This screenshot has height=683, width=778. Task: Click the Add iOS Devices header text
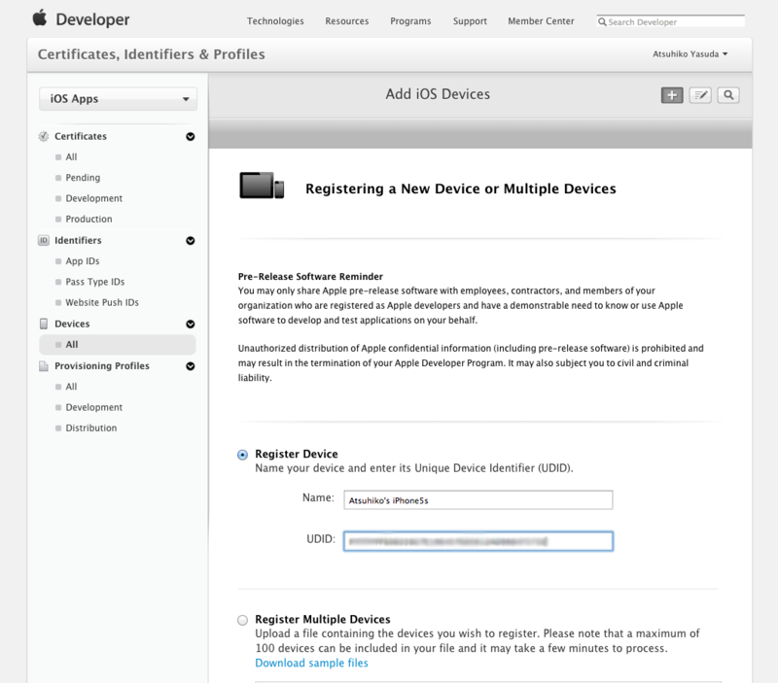438,94
